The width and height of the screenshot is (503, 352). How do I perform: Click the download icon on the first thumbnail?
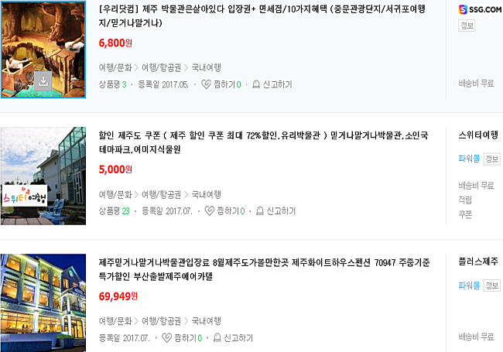(43, 81)
